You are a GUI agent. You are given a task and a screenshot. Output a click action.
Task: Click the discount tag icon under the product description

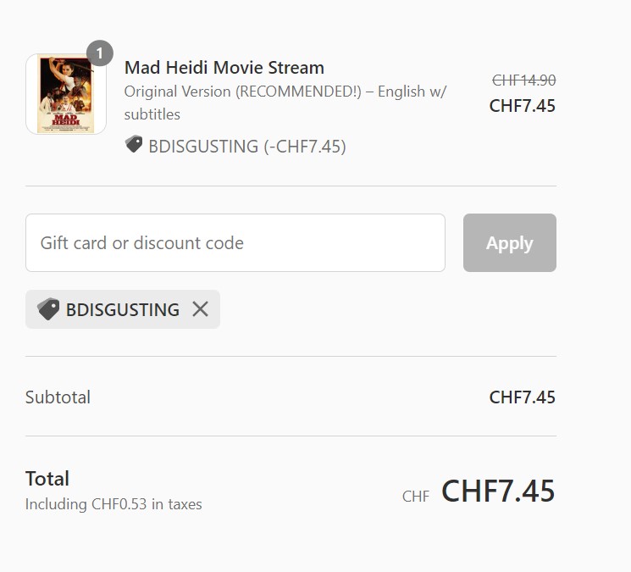[x=134, y=145]
